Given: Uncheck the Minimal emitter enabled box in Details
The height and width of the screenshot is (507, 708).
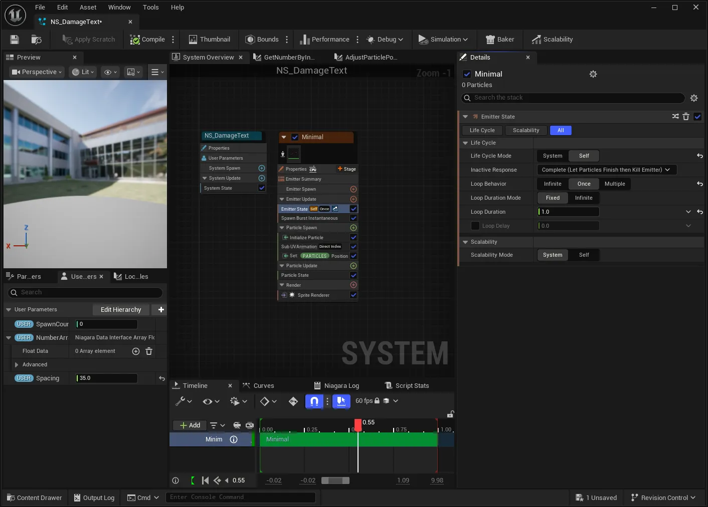Looking at the screenshot, I should [x=467, y=74].
